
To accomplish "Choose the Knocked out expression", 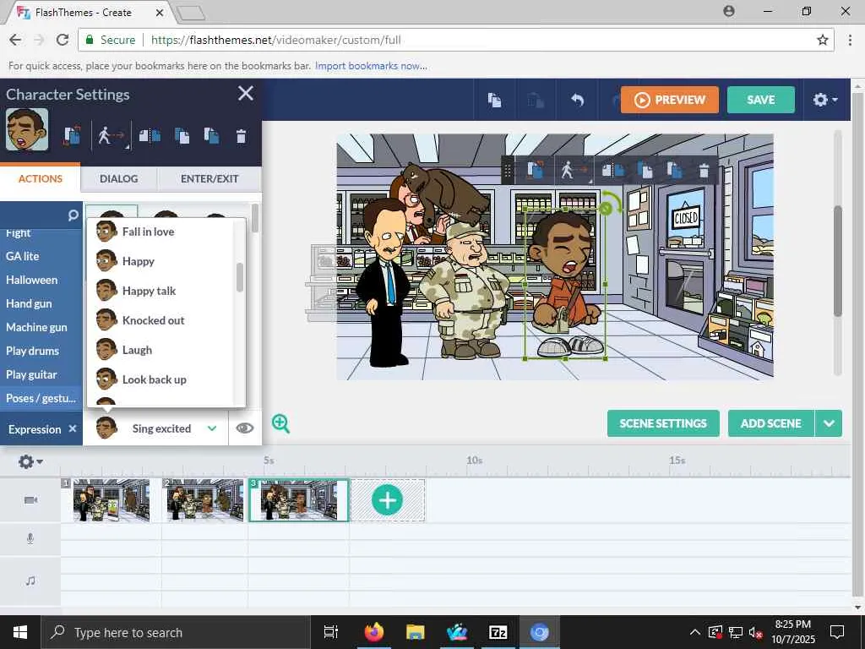I will point(160,320).
